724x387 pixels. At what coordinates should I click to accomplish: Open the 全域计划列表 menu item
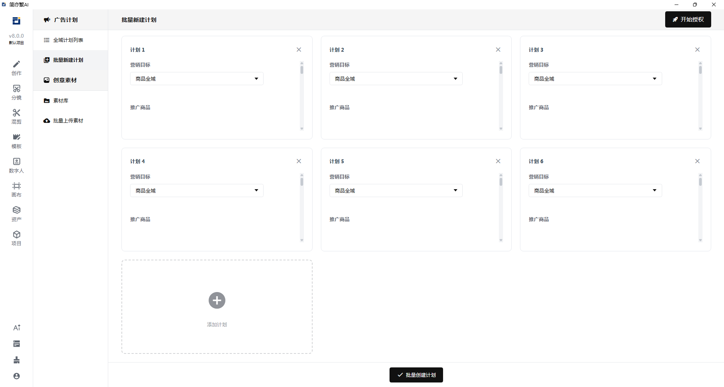[x=71, y=40]
